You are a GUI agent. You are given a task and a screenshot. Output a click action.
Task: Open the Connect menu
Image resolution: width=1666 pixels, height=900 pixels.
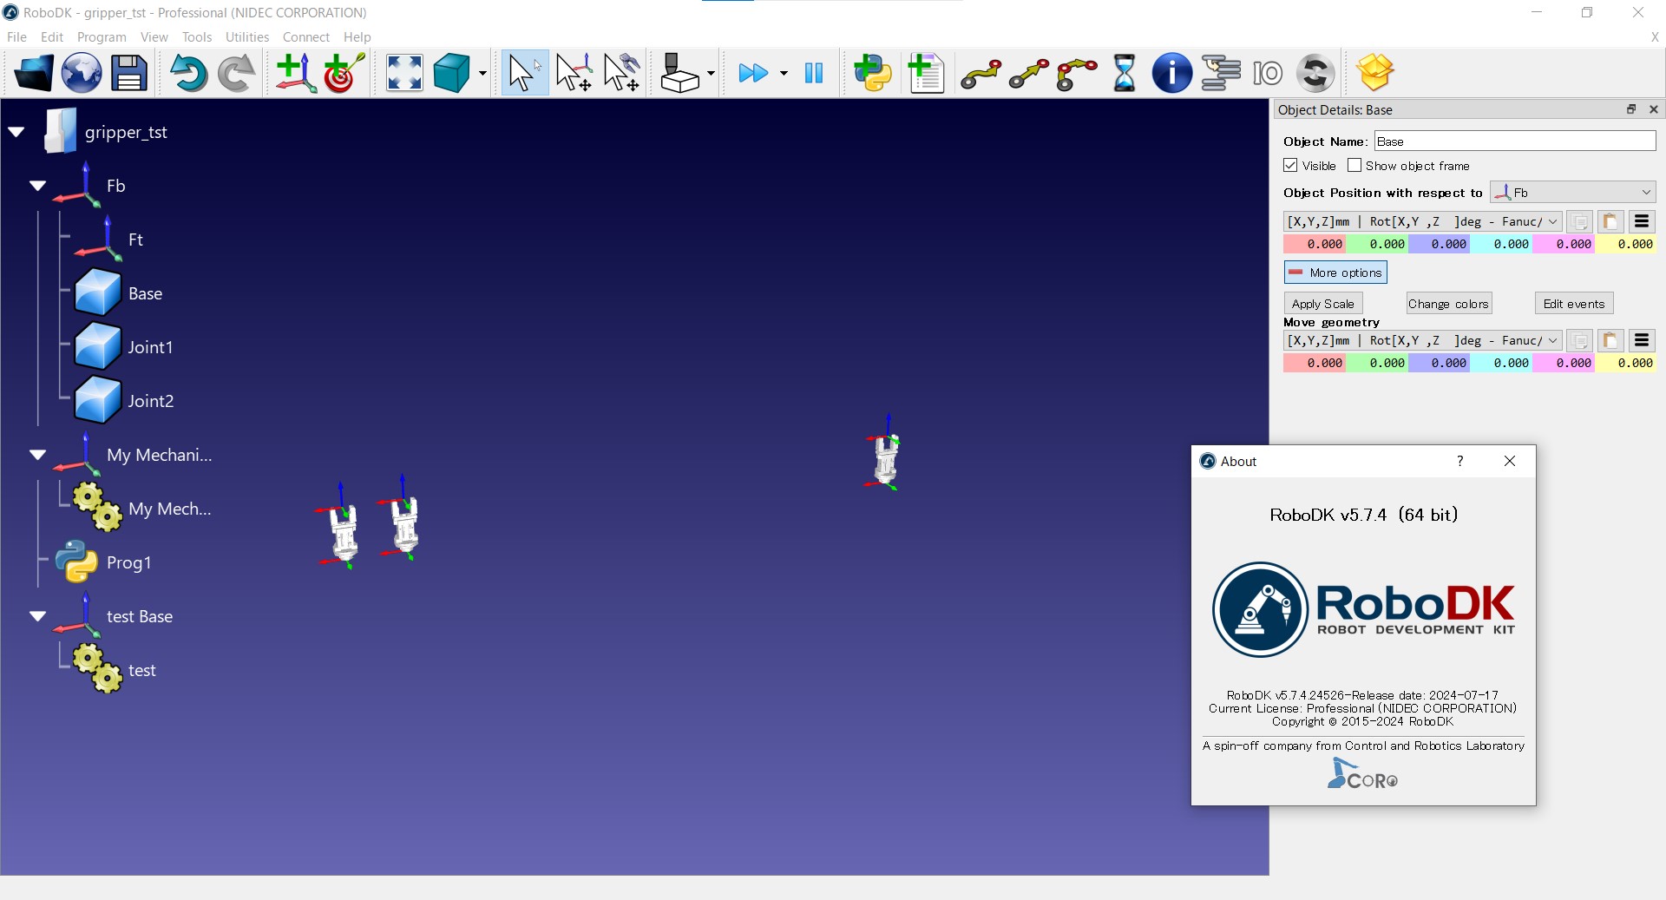click(x=305, y=37)
